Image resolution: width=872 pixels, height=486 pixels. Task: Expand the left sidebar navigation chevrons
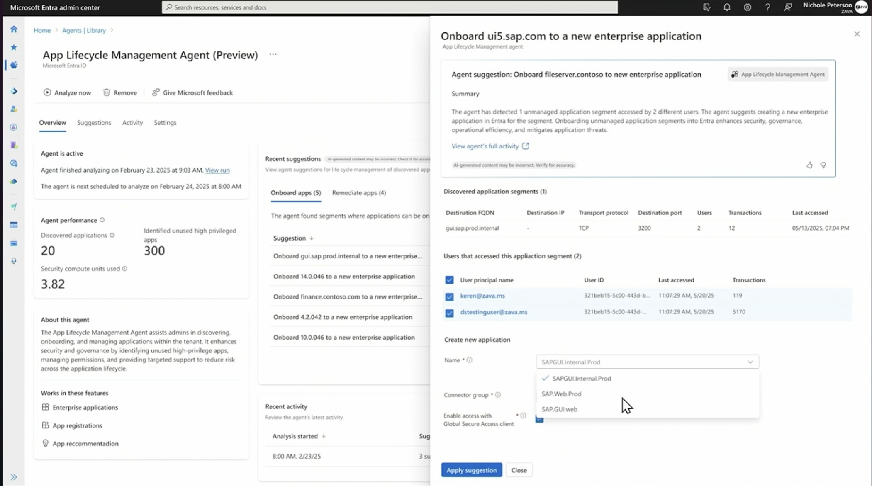pos(14,477)
